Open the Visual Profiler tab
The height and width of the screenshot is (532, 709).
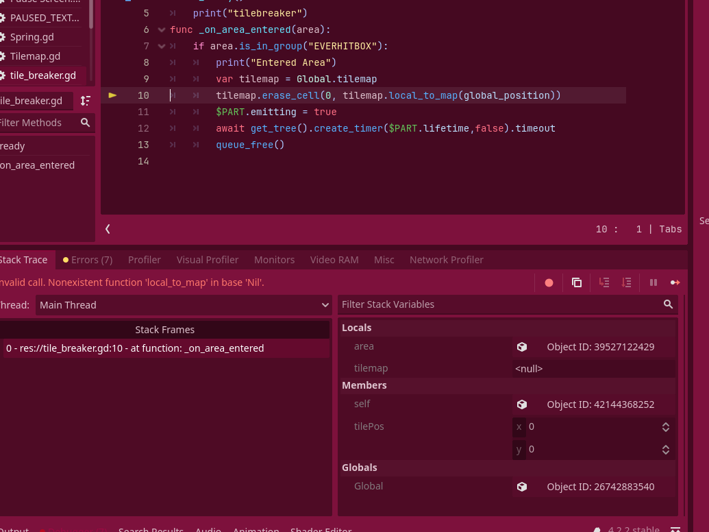click(x=207, y=260)
